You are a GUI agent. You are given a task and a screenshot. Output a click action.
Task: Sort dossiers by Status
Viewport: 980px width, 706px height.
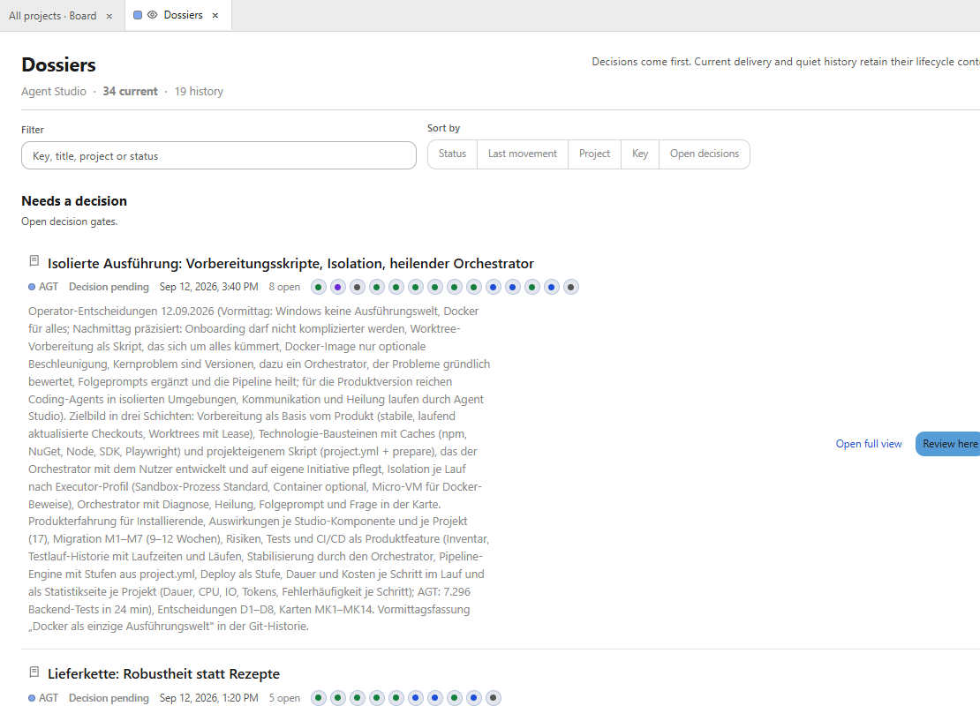[453, 154]
